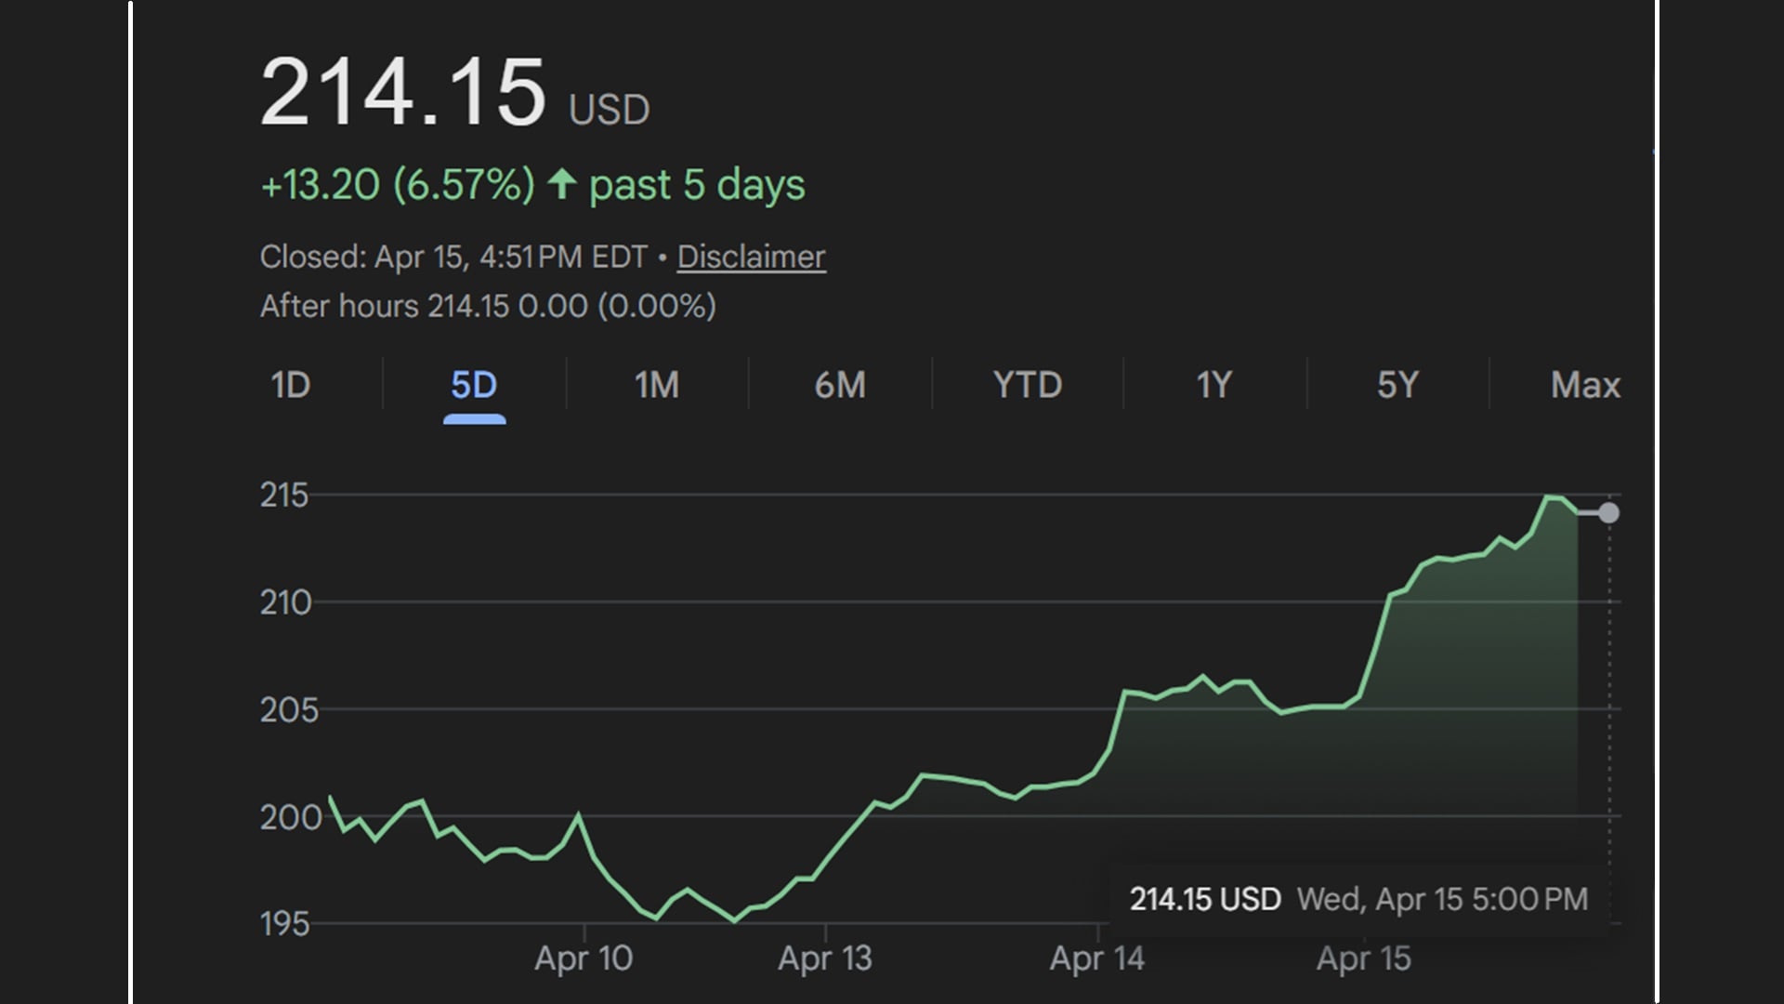The width and height of the screenshot is (1784, 1004).
Task: View the 5Y price history
Action: pyautogui.click(x=1398, y=384)
